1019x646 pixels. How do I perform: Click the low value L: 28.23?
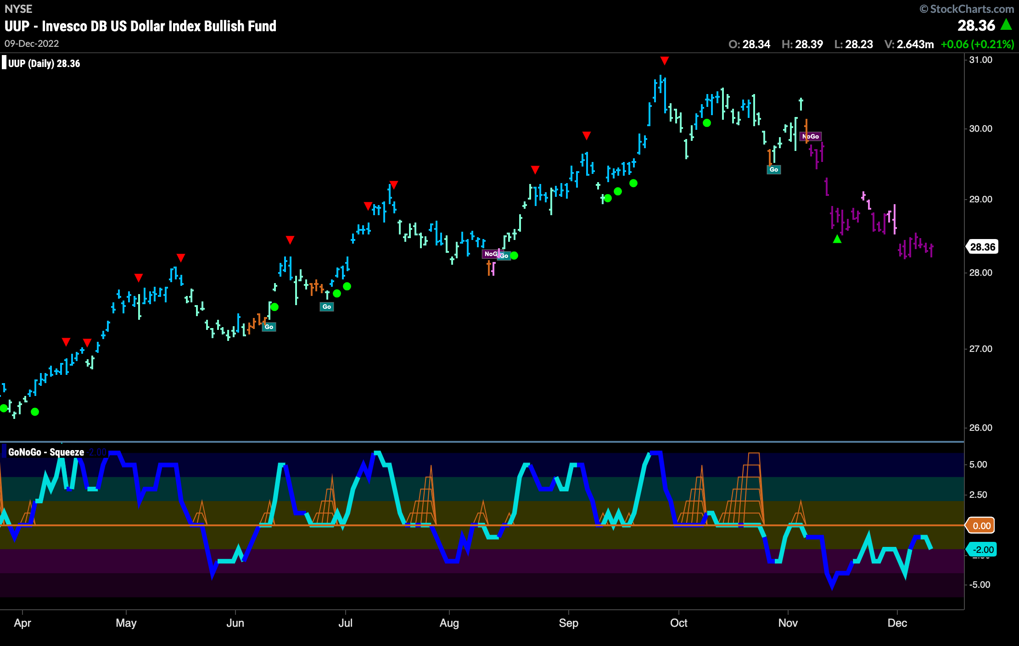853,44
